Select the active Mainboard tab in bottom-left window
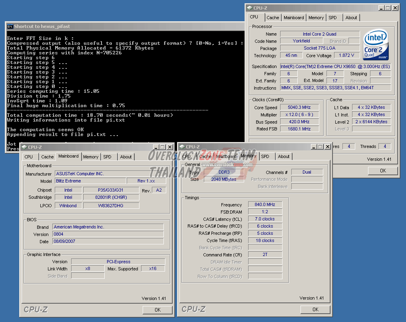This screenshot has height=322, width=406. coord(68,156)
